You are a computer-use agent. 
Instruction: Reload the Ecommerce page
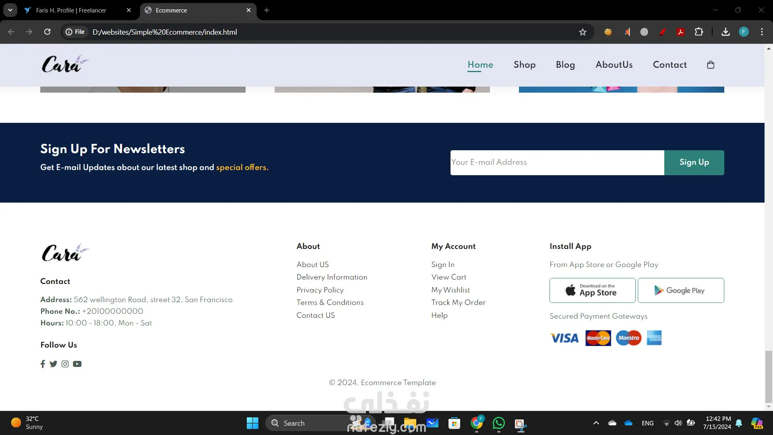[47, 32]
